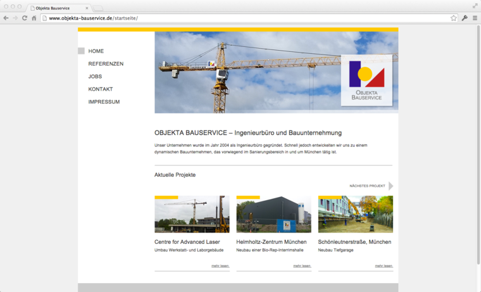The height and width of the screenshot is (292, 481).
Task: Click the Centre for Advanced Laser title
Action: 187,242
